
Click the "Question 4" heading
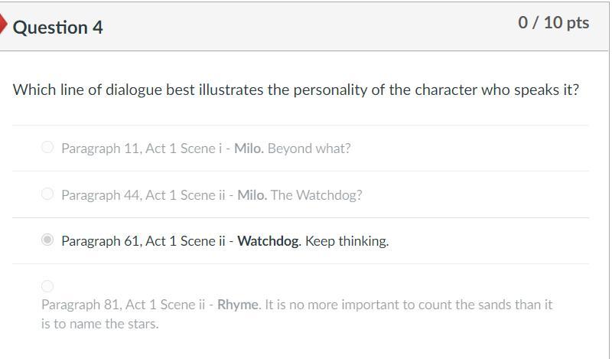[58, 28]
